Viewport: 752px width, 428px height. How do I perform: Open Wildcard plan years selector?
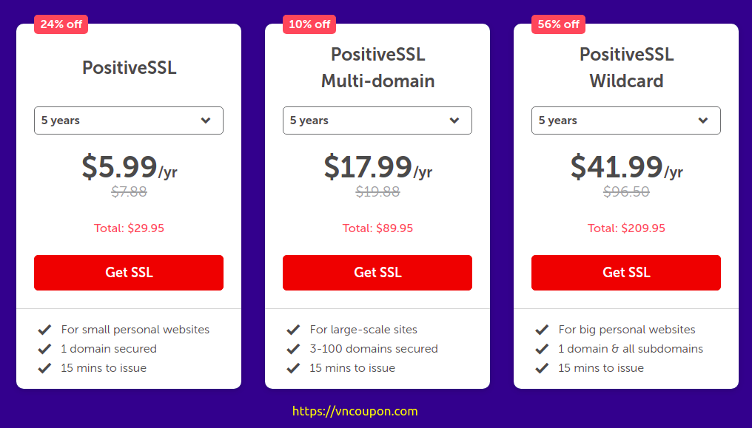(626, 120)
